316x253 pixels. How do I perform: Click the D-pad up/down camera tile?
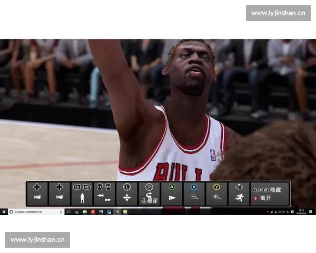59,193
